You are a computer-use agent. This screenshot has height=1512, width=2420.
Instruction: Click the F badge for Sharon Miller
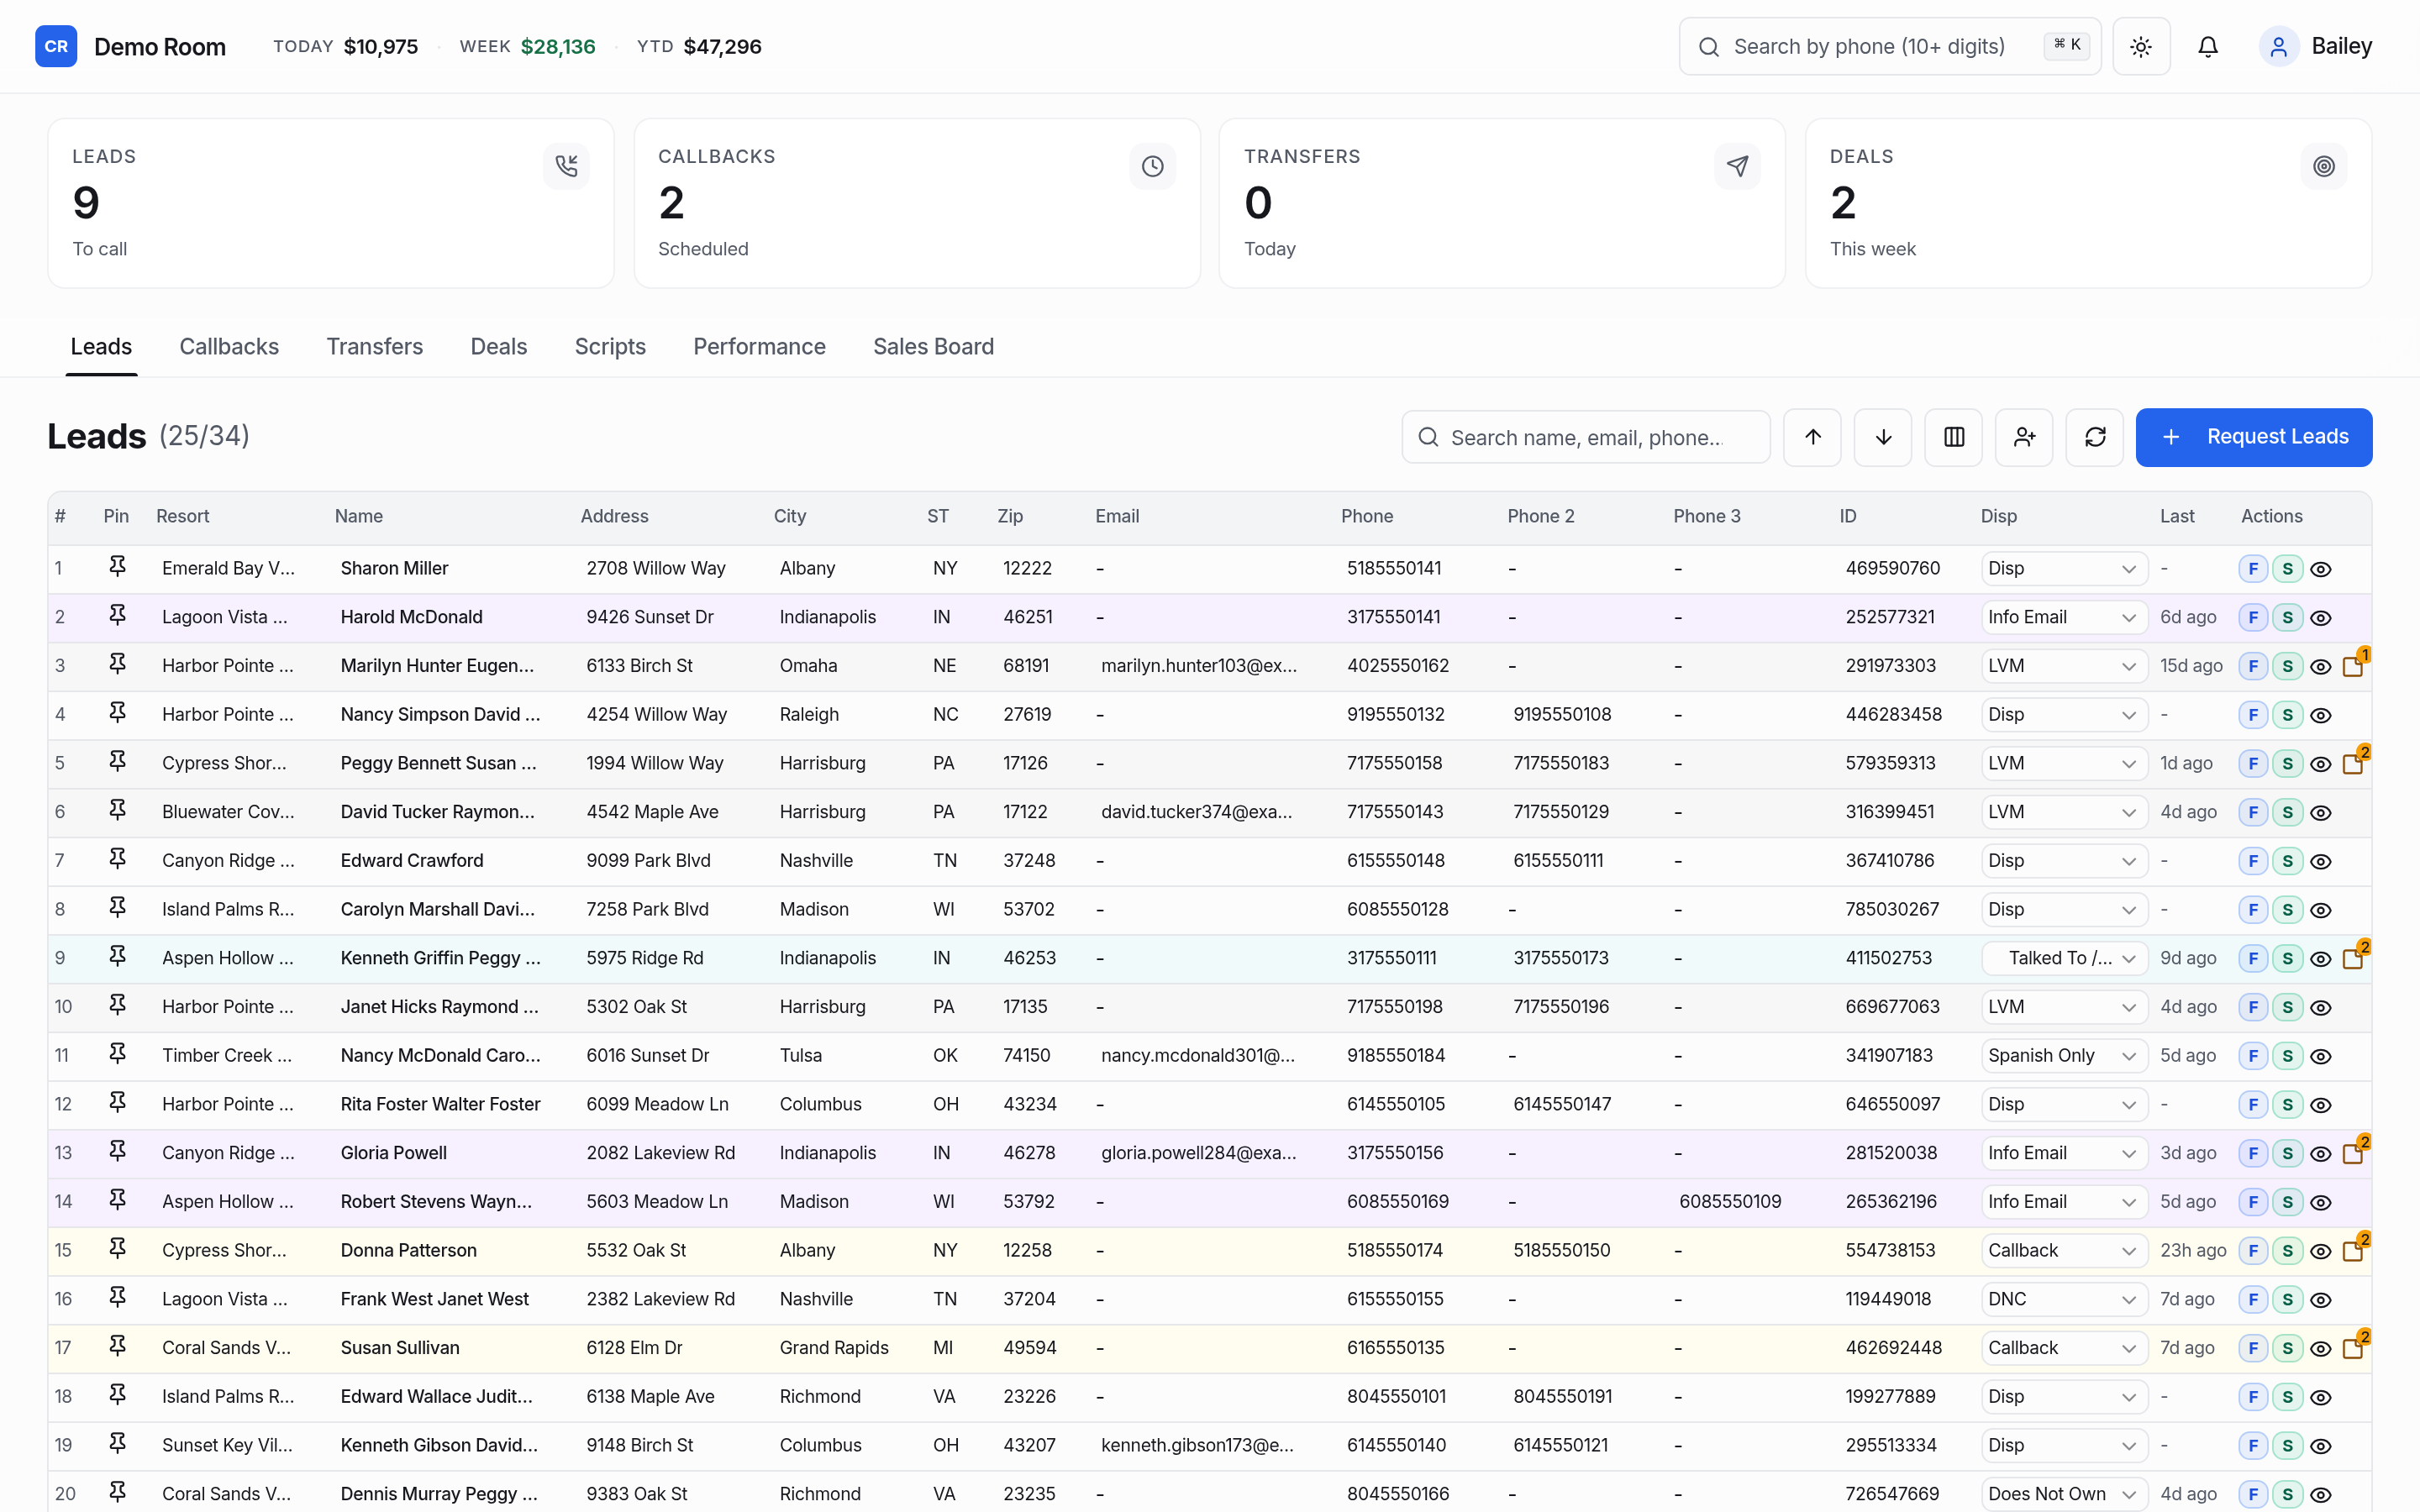pos(2253,569)
